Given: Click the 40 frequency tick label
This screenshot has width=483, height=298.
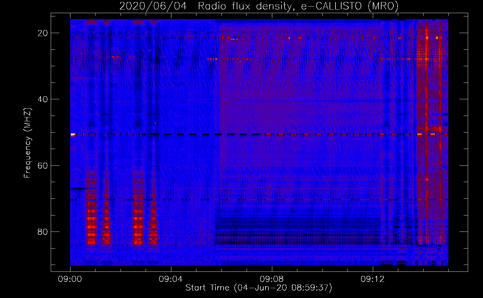Looking at the screenshot, I should pos(43,99).
